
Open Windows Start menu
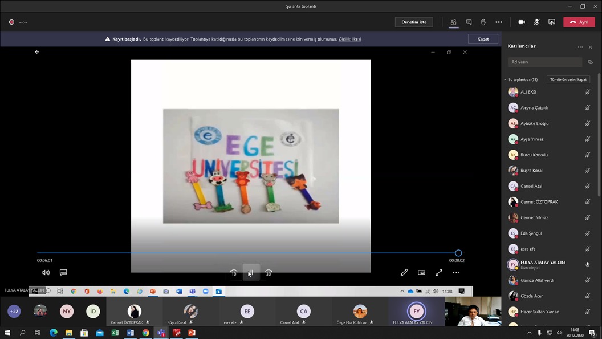pyautogui.click(x=7, y=333)
